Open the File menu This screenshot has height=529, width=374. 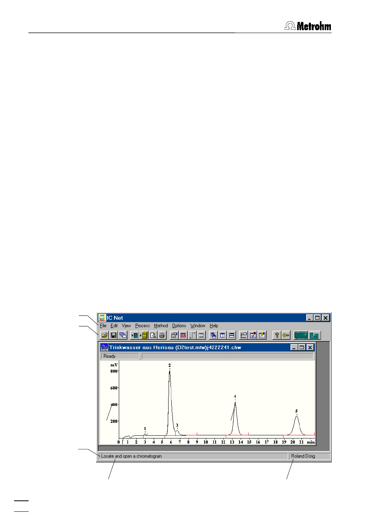tap(103, 326)
